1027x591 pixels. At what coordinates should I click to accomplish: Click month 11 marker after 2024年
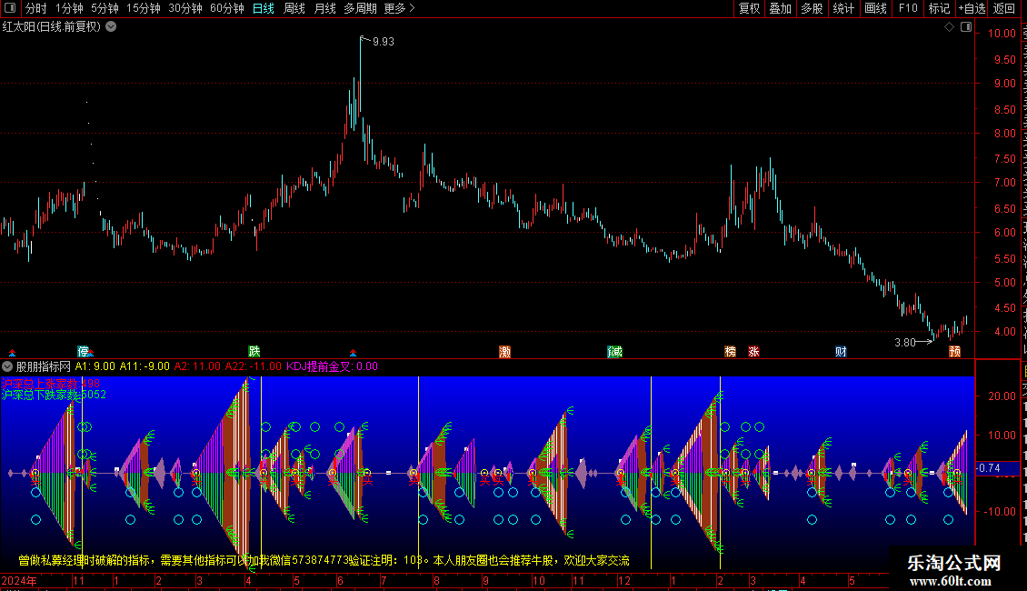(x=78, y=580)
